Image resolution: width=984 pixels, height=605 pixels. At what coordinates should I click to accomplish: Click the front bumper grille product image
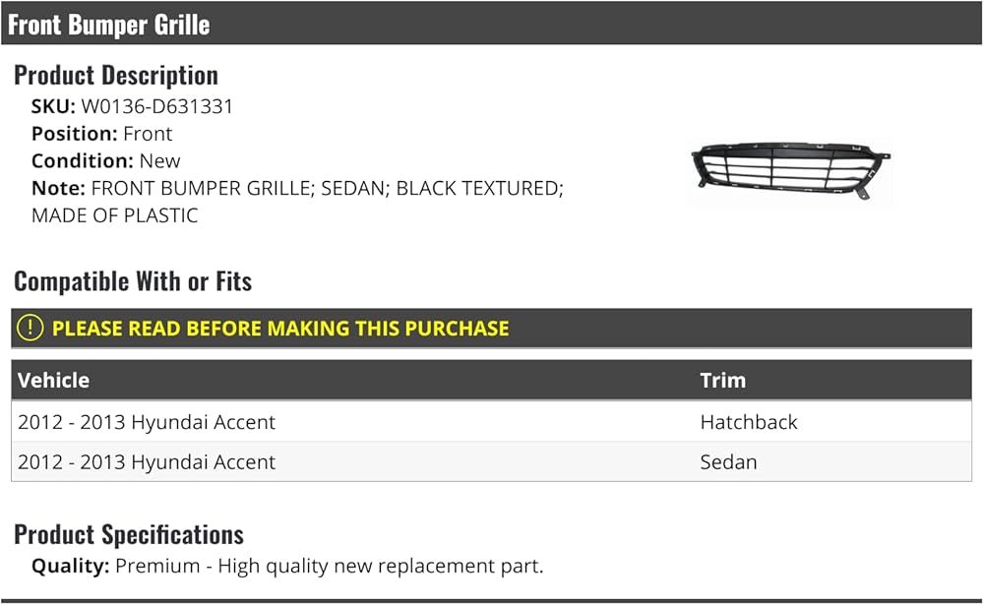click(791, 169)
